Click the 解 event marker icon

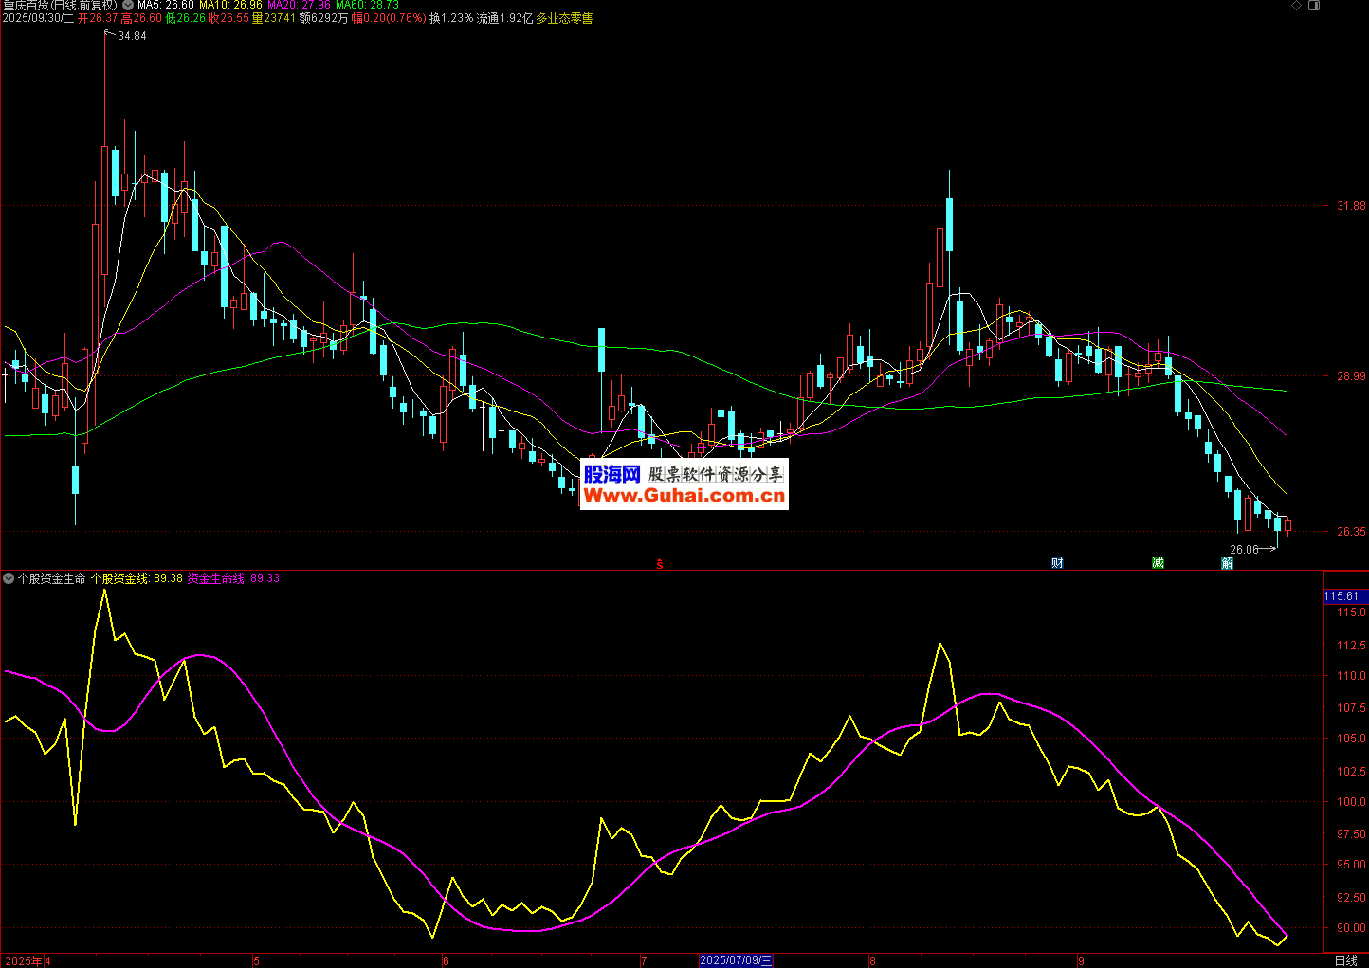[1228, 563]
